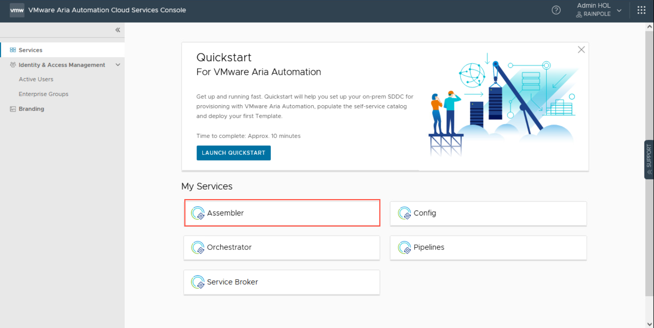The image size is (654, 328).
Task: Click the Pipelines service icon
Action: point(404,248)
